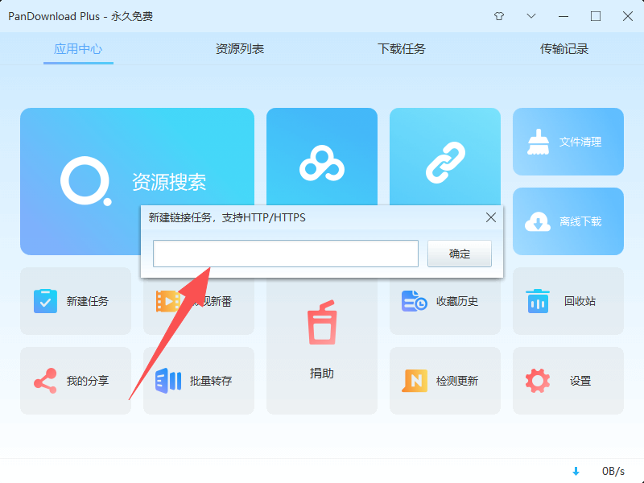Open 离线下载 cloud download tile

[x=568, y=221]
